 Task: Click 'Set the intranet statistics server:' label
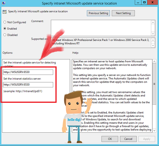pyautogui.click(x=22, y=79)
